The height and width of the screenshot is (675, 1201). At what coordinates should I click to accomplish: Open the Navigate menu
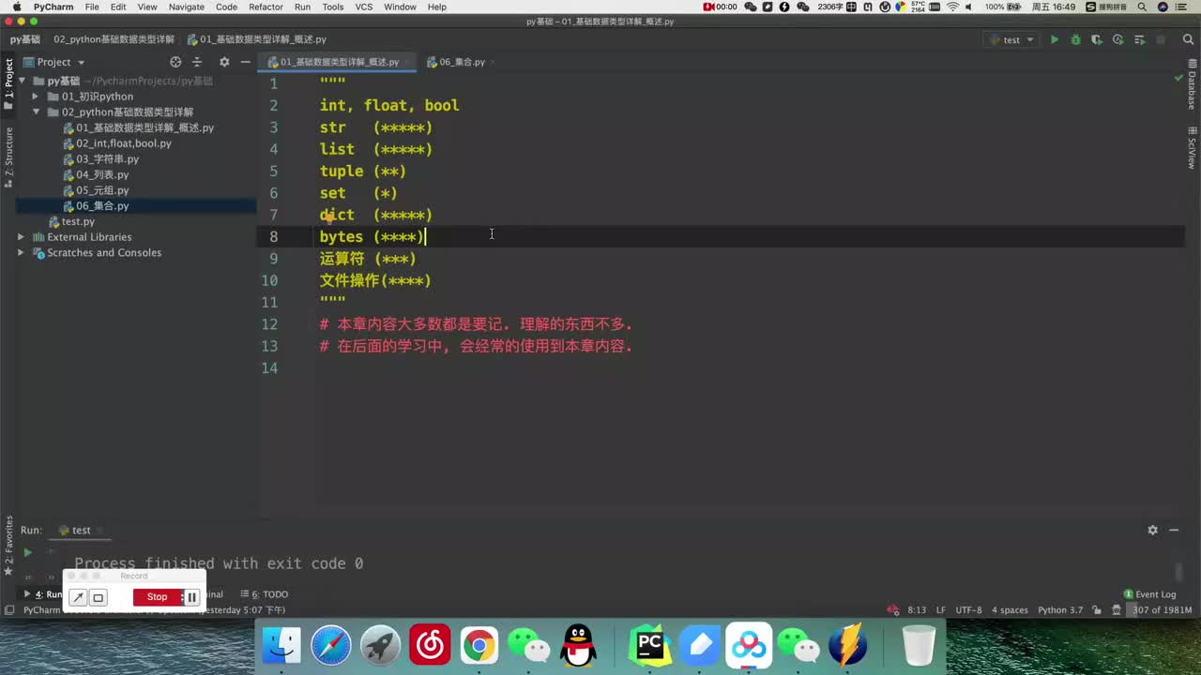[x=187, y=7]
